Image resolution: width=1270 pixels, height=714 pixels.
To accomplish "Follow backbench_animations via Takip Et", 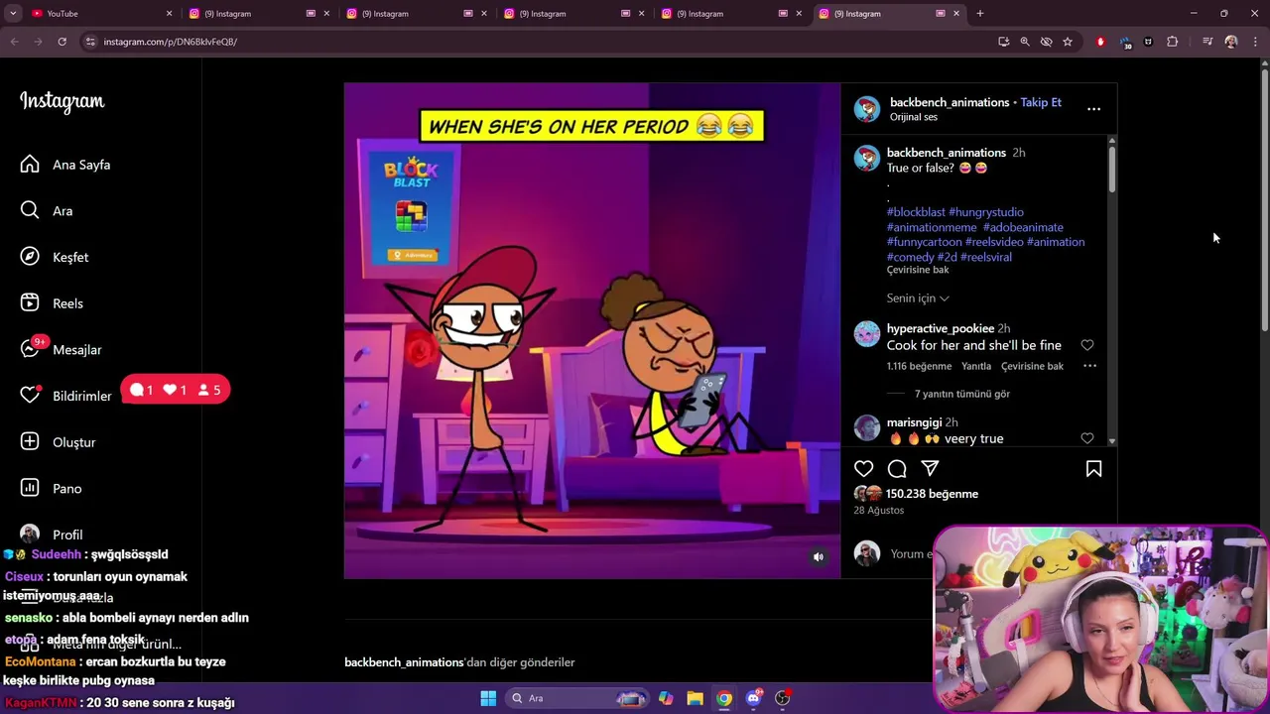I will (x=1041, y=102).
